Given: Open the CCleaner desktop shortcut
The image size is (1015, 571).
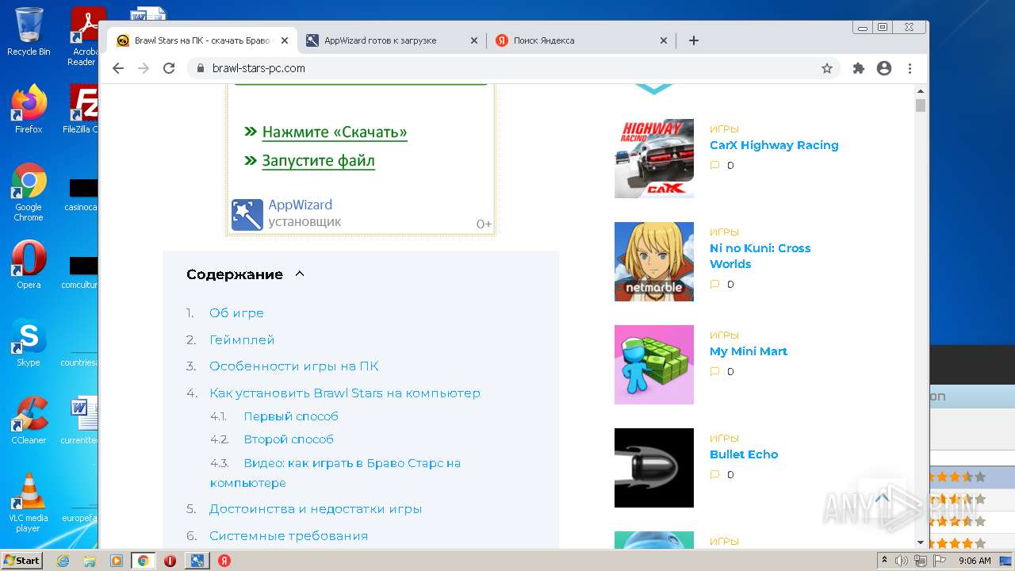Looking at the screenshot, I should (29, 420).
